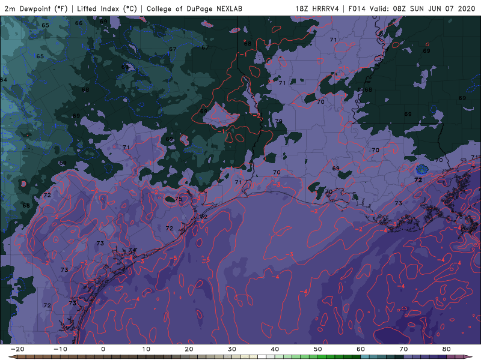
Task: Click the '64' dewpoint value at the map's left edge
Action: coord(4,80)
